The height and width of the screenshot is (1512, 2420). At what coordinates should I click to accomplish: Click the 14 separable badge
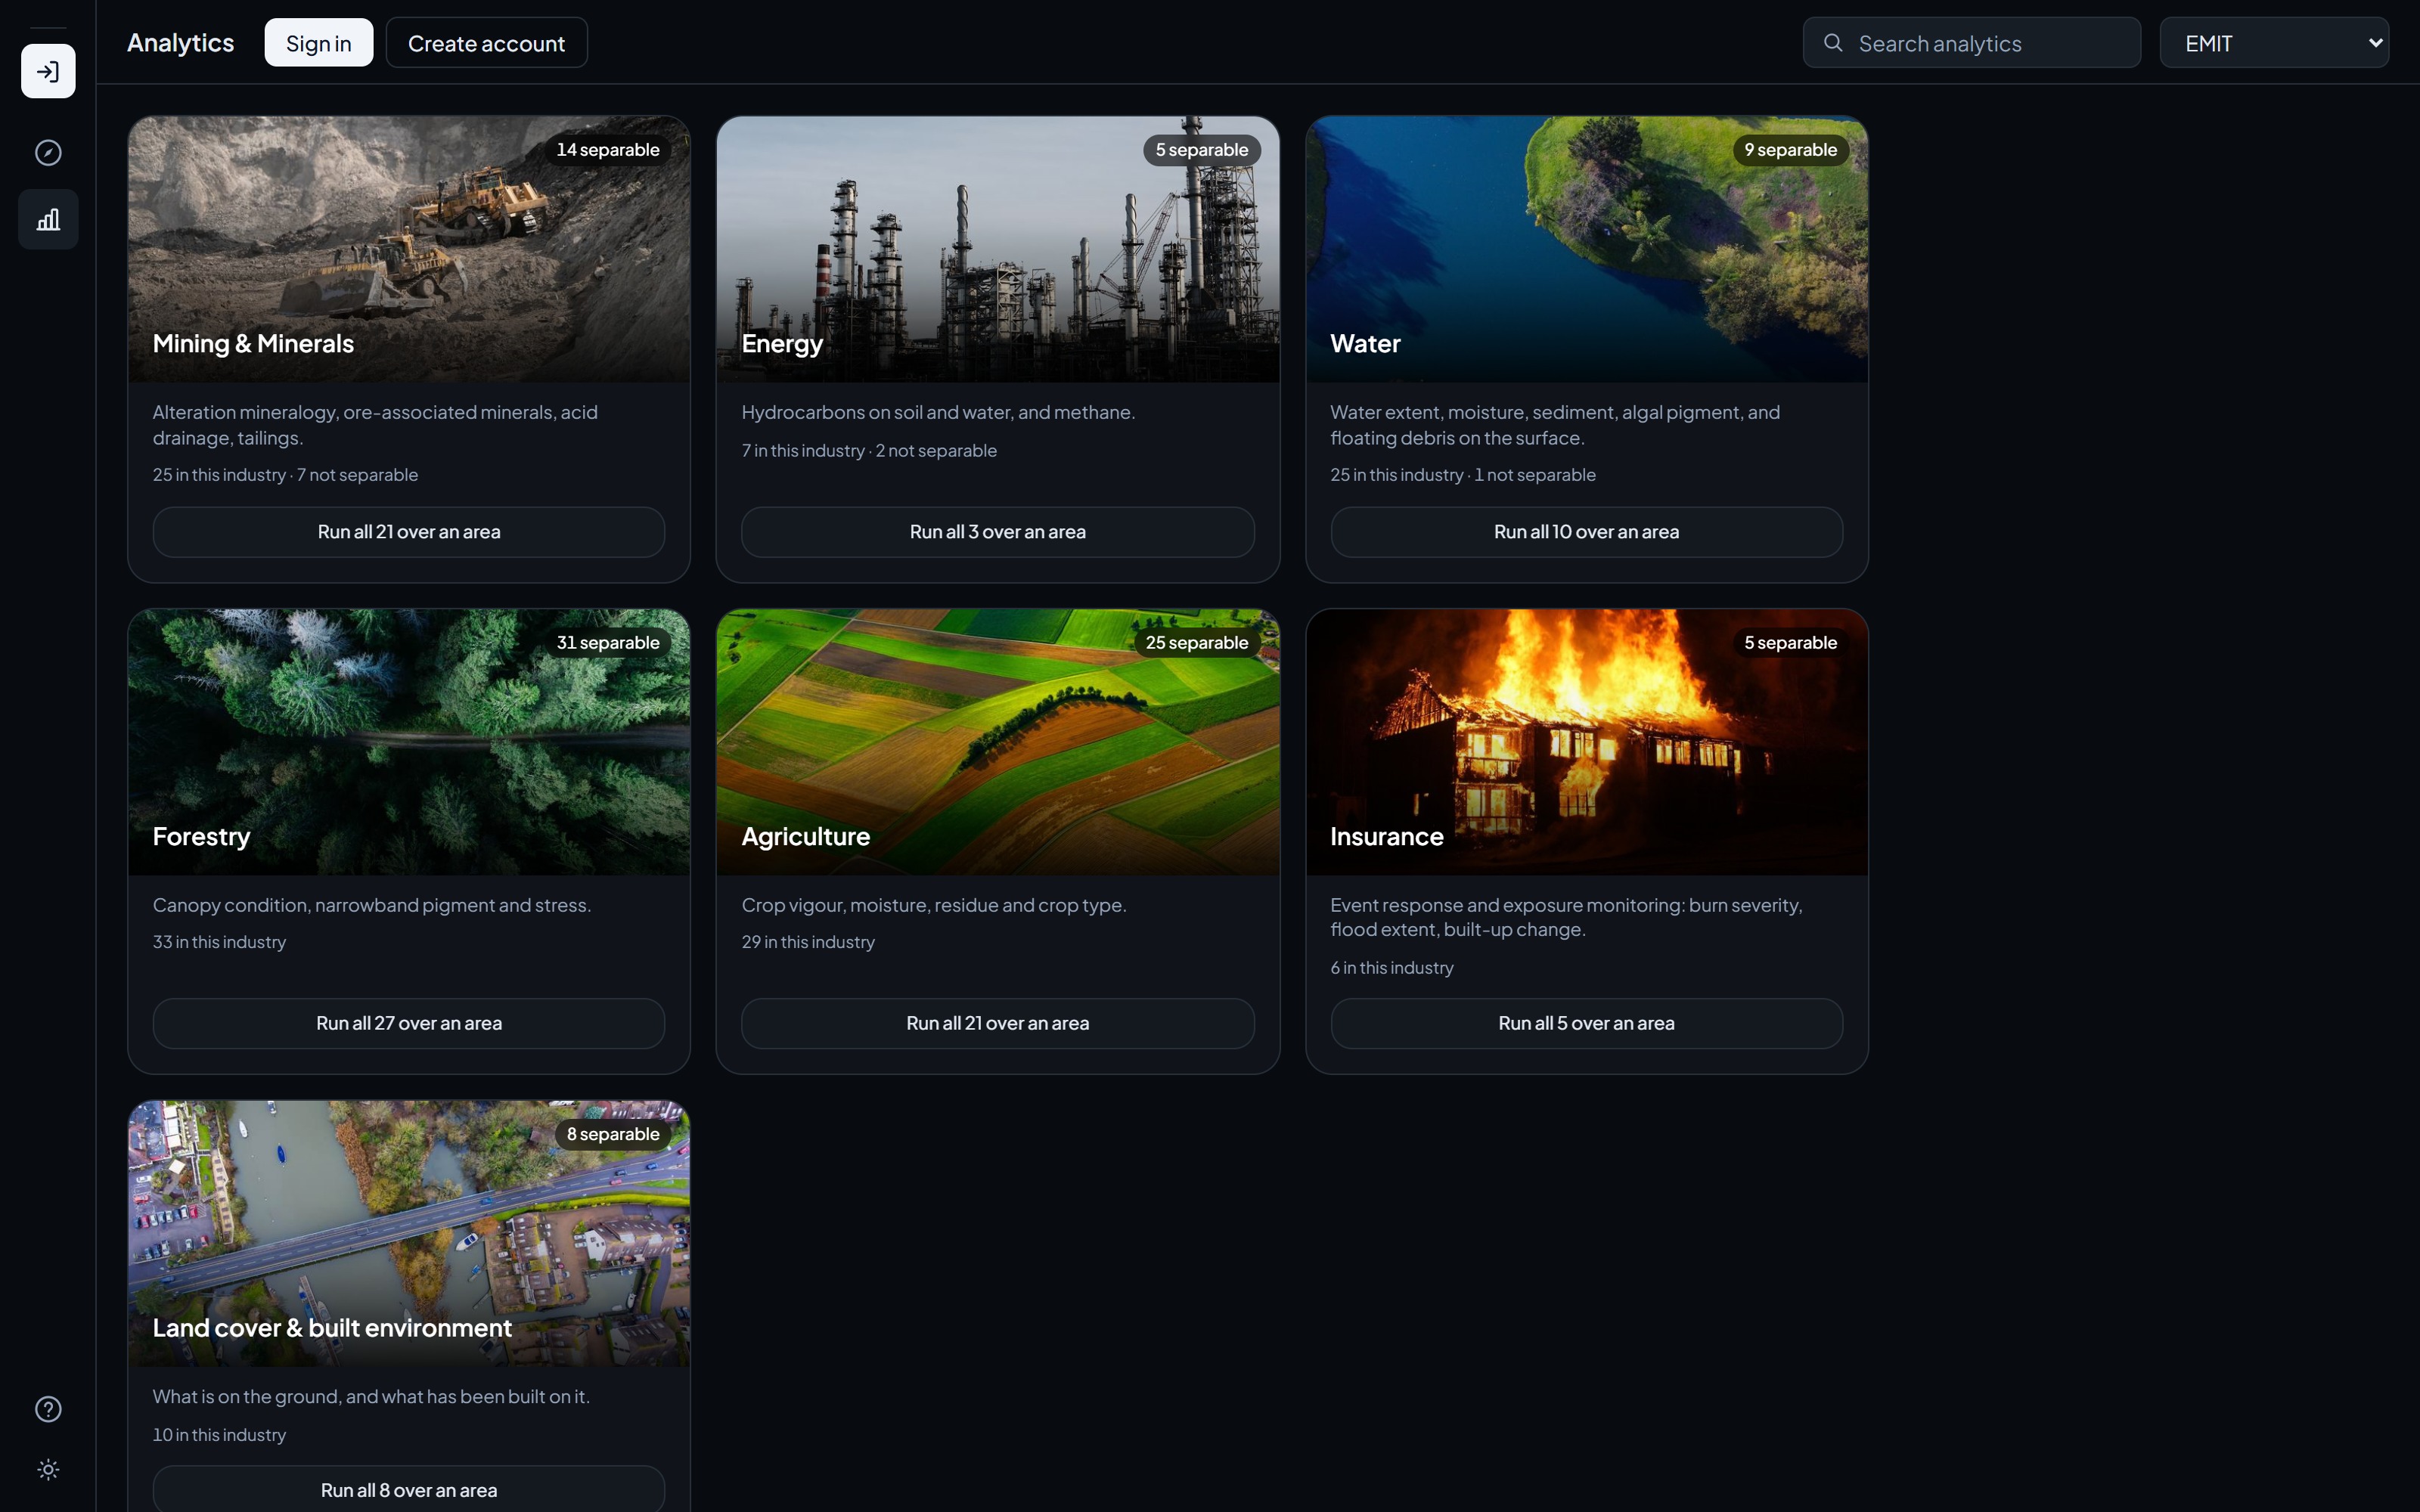pyautogui.click(x=608, y=150)
